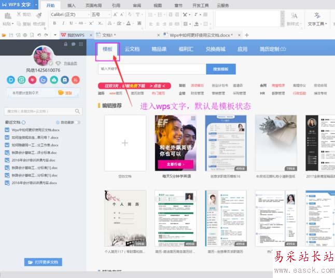
Task: Toggle the 自动漫游 switch
Action: pos(78,122)
